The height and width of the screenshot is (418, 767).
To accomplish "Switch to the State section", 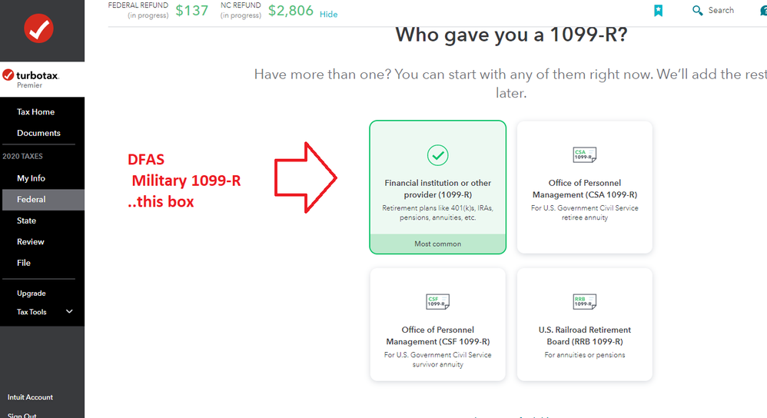I will 26,221.
